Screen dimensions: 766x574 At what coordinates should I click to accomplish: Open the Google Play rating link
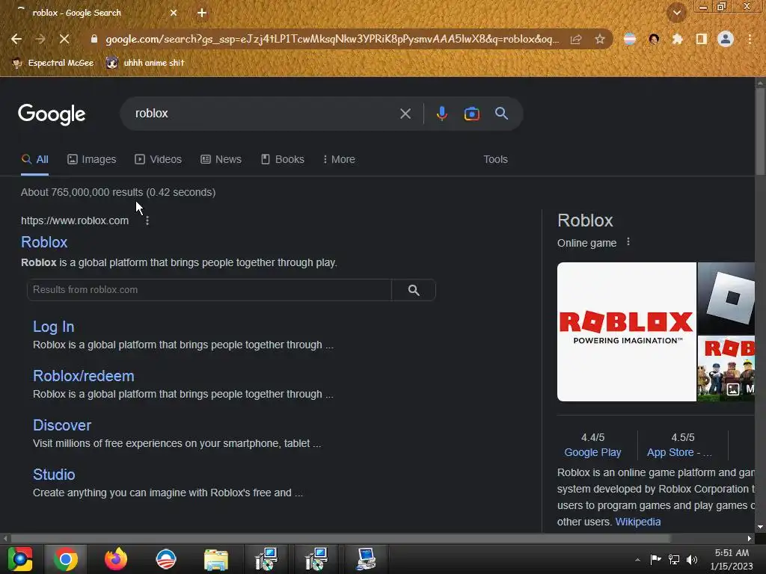pos(592,452)
